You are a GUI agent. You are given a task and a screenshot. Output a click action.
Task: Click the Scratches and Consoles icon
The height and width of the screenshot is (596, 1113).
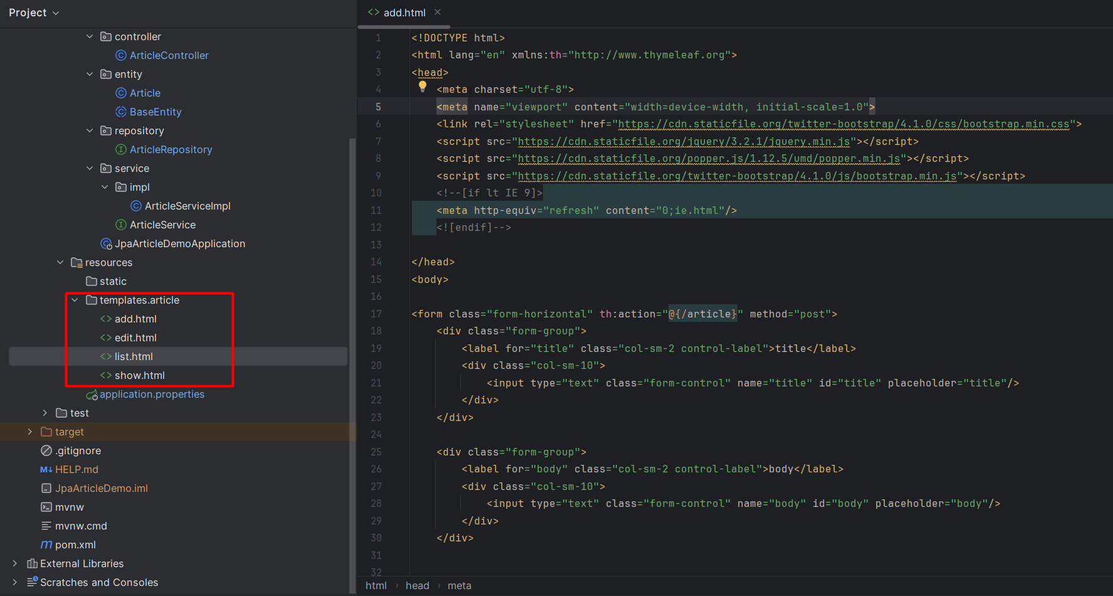pos(32,582)
